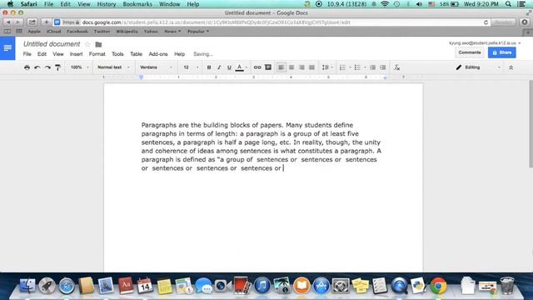Set right text alignment
Image resolution: width=533 pixels, height=300 pixels.
click(301, 67)
